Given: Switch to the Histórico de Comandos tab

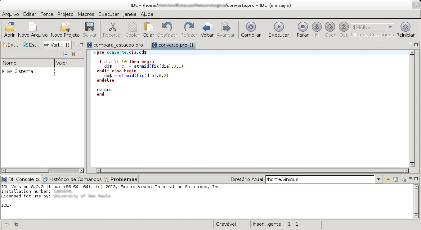Looking at the screenshot, I should [73, 179].
